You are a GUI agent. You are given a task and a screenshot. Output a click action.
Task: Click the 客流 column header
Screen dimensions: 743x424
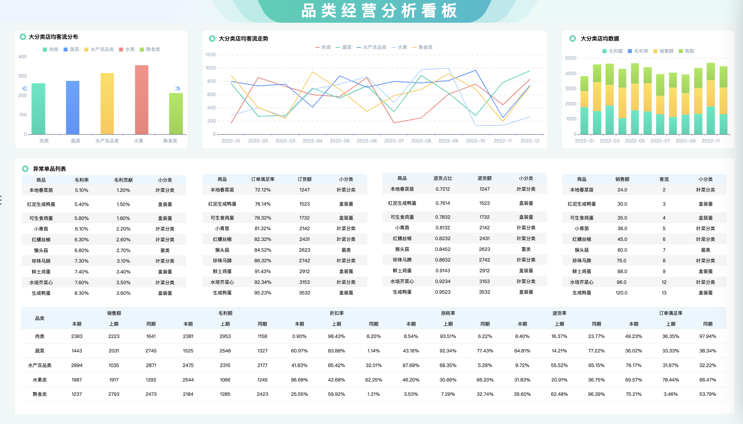pos(664,179)
